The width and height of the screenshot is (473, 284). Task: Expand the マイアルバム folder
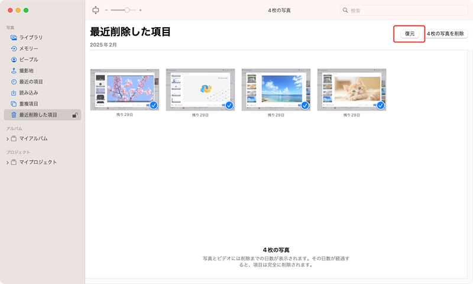(8, 139)
